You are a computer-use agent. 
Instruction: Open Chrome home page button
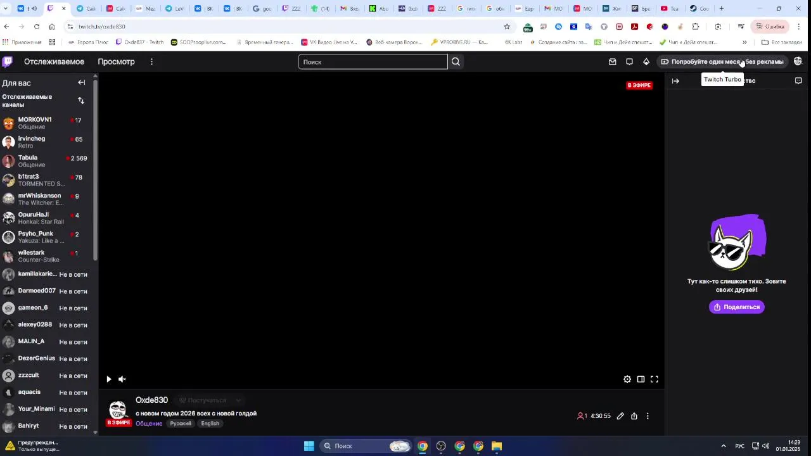pos(52,27)
